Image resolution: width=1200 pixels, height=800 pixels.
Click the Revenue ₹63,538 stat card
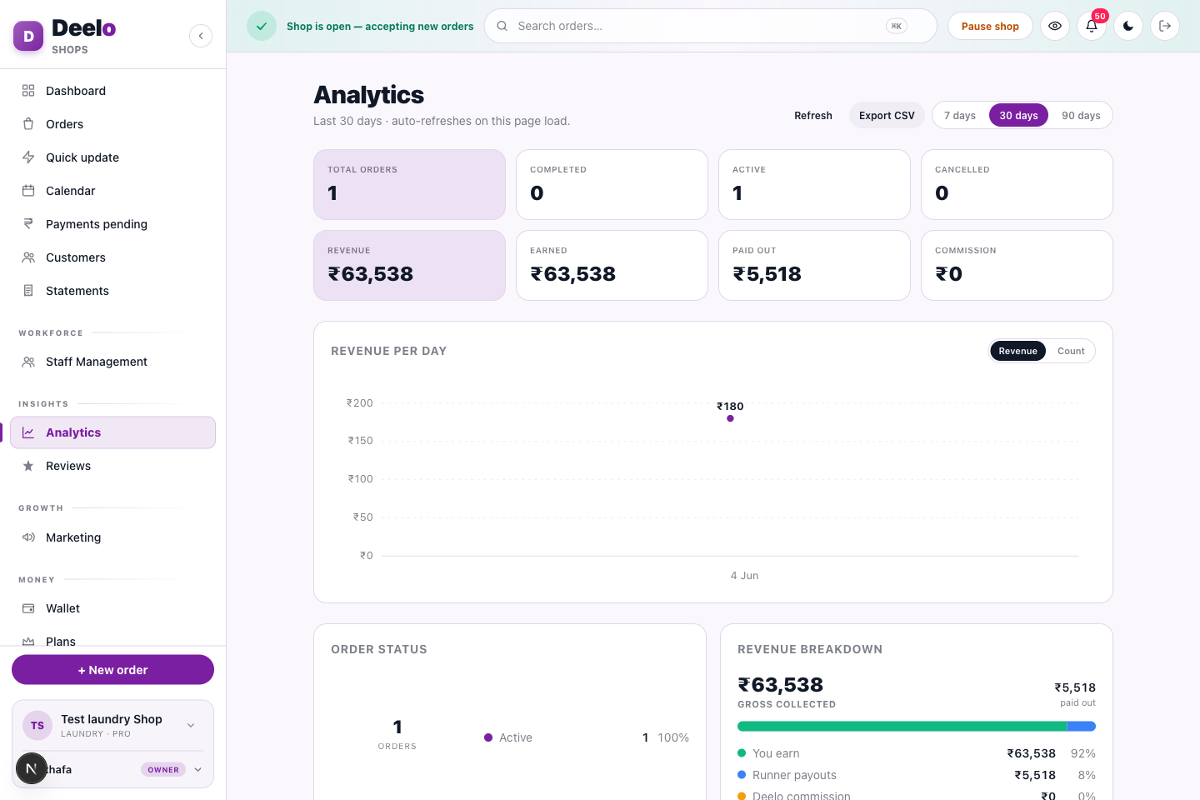coord(409,265)
